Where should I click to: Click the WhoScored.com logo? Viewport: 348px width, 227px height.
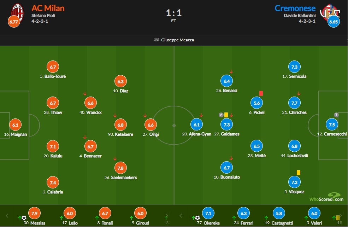click(326, 197)
